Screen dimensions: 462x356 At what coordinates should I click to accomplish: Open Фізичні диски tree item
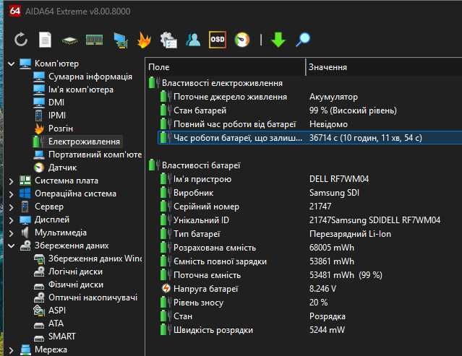pyautogui.click(x=76, y=285)
